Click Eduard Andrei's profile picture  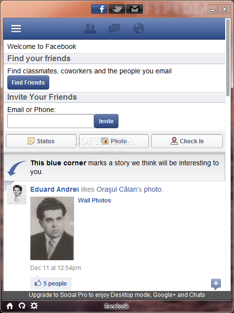[x=17, y=195]
